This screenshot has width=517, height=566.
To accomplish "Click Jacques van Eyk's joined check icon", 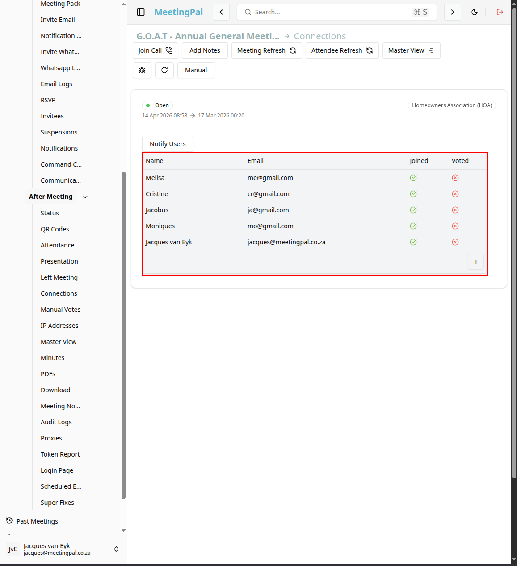I will tap(413, 242).
